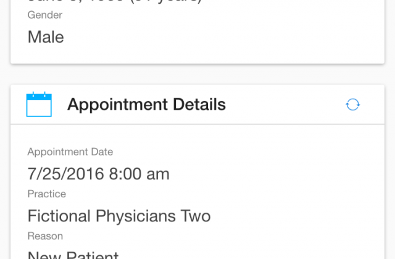Click the refresh icon in Appointment Details
395x259 pixels.
point(352,104)
